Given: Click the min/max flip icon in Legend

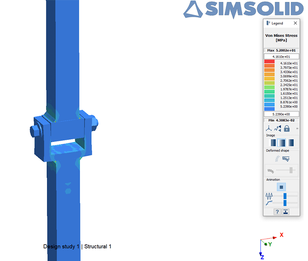Looking at the screenshot, I should click(x=278, y=129).
